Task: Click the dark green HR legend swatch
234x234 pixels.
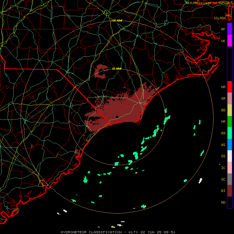Action: tap(230, 122)
